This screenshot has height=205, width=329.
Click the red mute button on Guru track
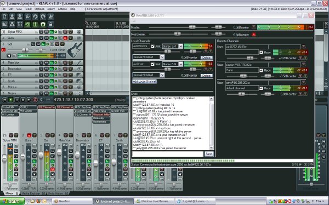tap(65, 38)
